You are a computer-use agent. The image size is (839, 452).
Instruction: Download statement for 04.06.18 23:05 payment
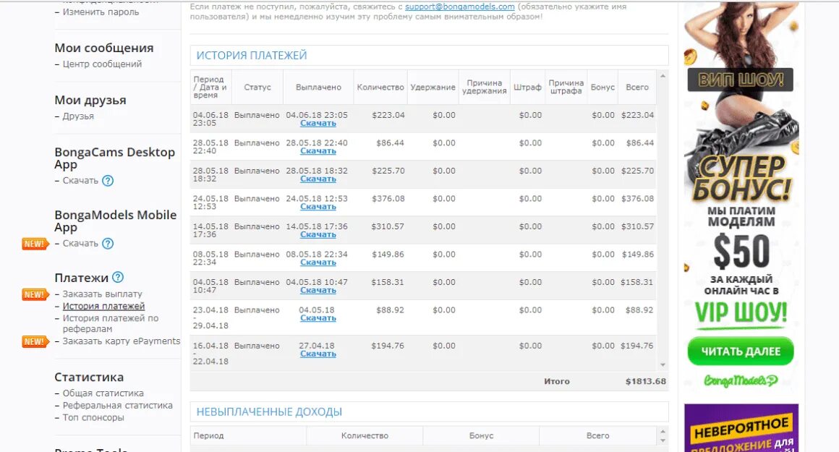(318, 123)
